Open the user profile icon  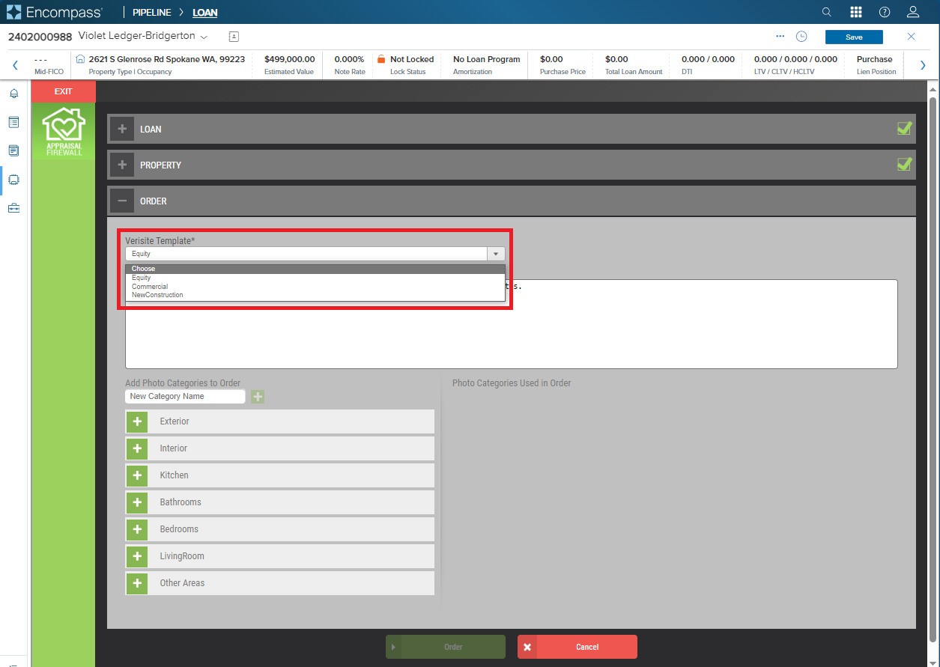click(x=913, y=12)
